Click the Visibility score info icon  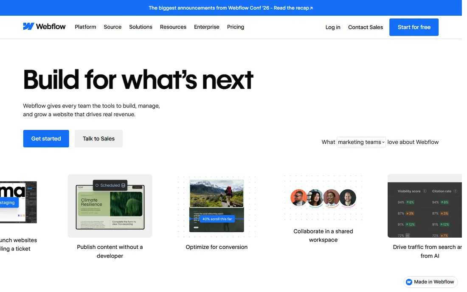click(425, 191)
